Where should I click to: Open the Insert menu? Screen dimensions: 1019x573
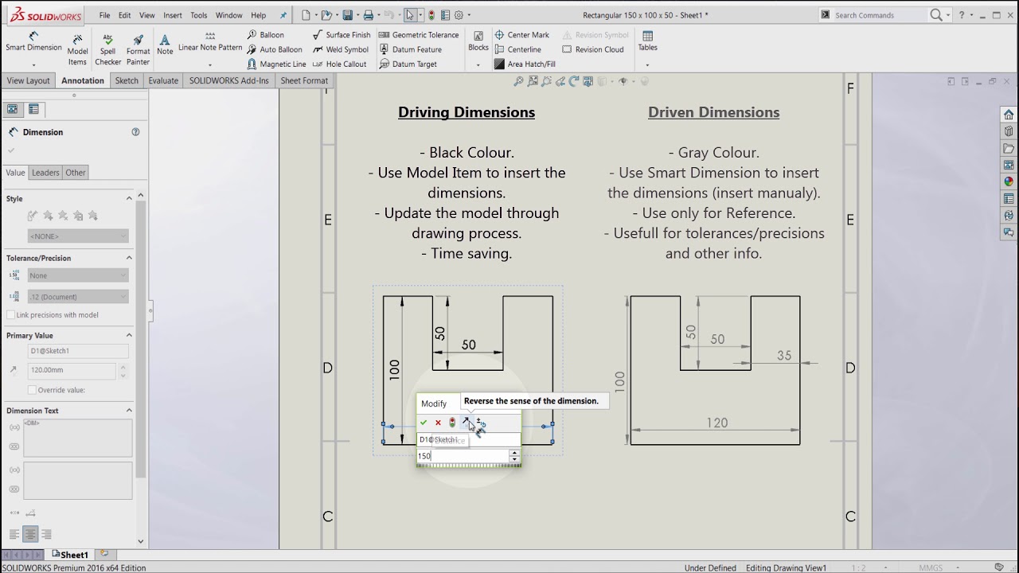coord(173,15)
